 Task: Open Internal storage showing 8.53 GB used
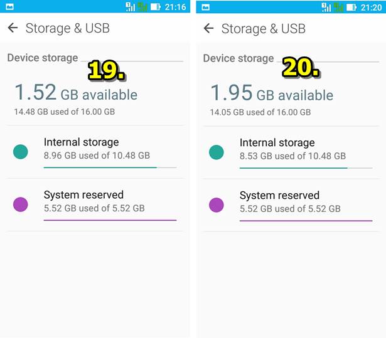point(291,152)
